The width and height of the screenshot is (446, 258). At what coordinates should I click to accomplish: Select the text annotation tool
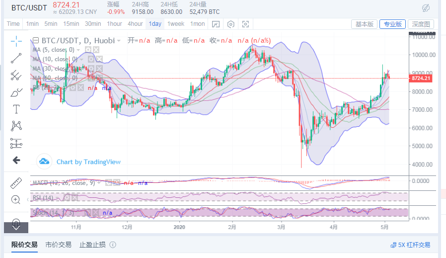click(16, 109)
